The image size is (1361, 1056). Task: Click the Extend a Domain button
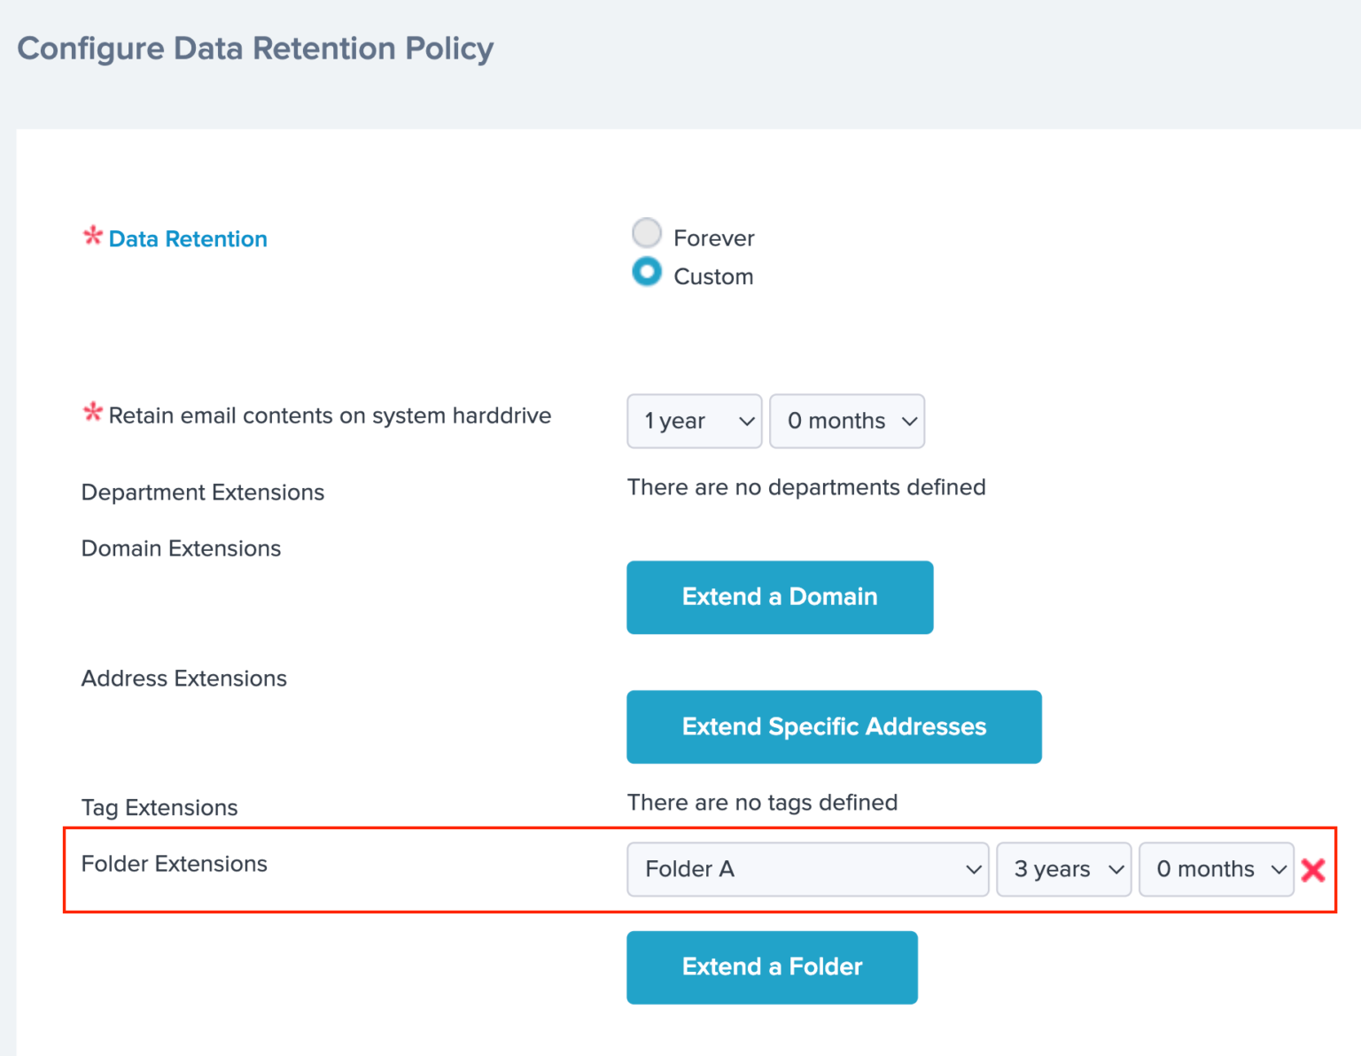[x=780, y=597]
